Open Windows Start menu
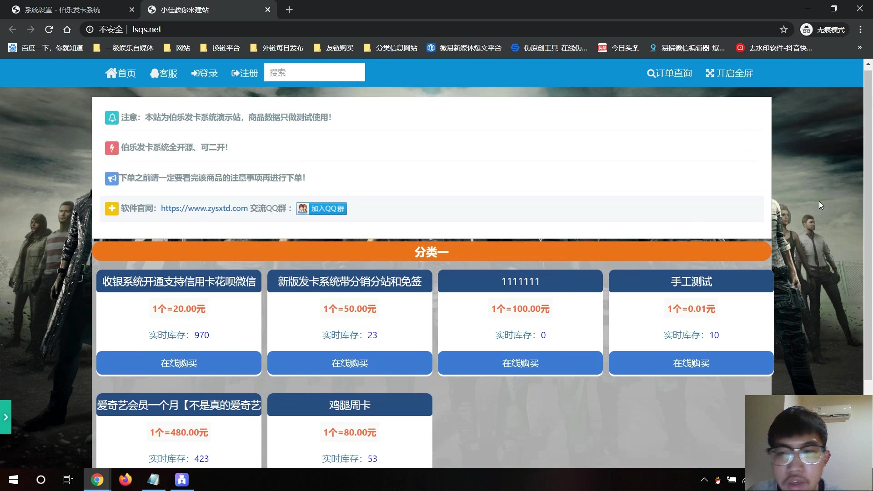Screen dimensions: 873x491 14,480
